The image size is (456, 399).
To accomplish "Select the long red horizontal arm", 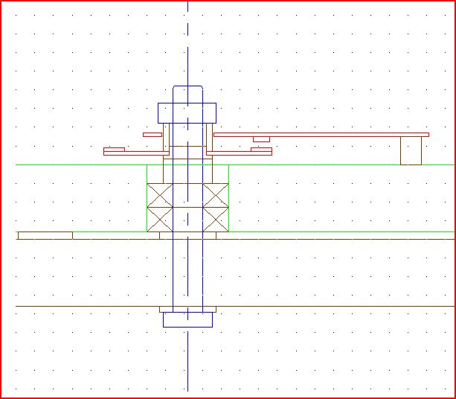I will (x=321, y=135).
